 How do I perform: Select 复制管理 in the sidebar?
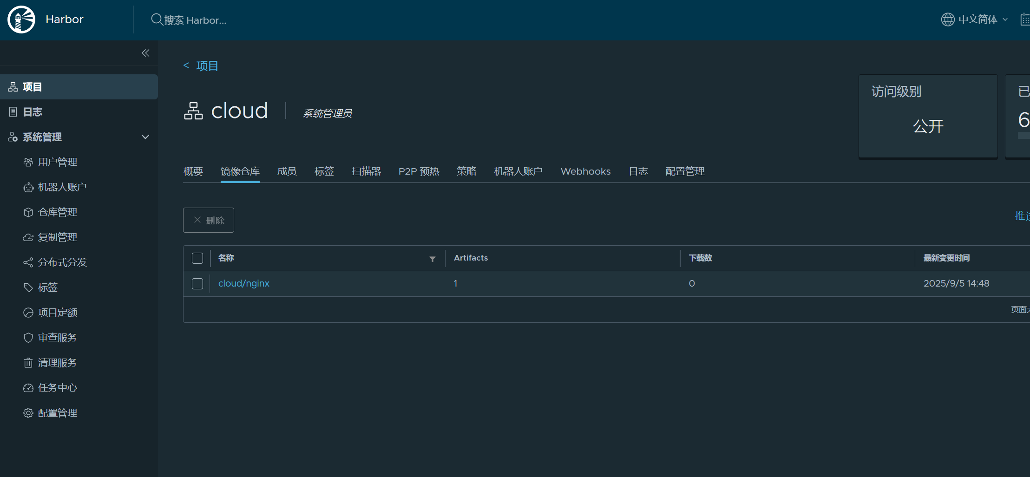(58, 237)
